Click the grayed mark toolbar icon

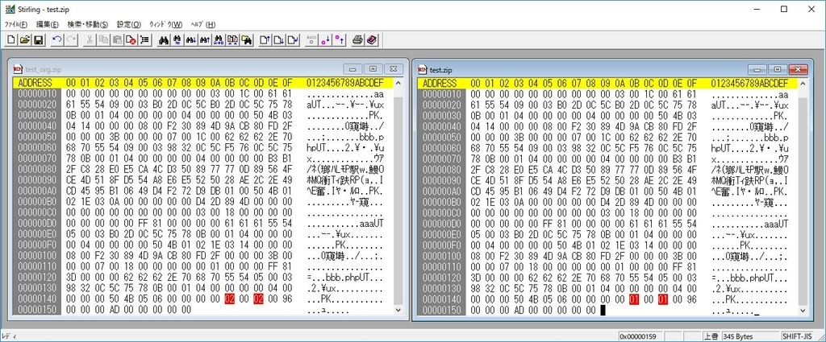pos(312,40)
